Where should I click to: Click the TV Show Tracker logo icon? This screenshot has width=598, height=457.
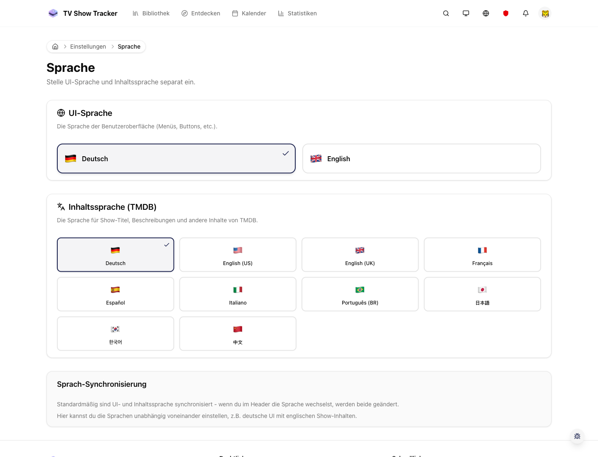[x=53, y=13]
